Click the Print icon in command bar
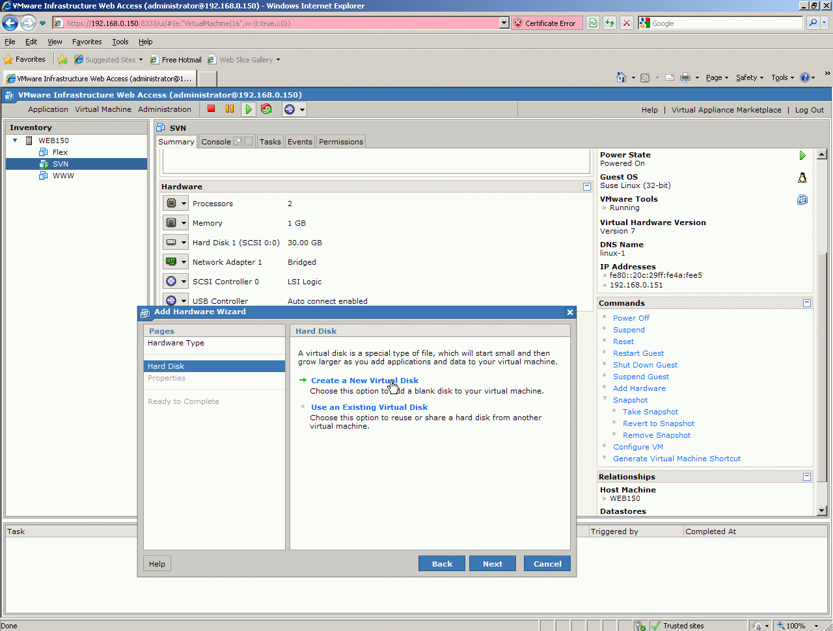833x631 pixels. pos(685,78)
